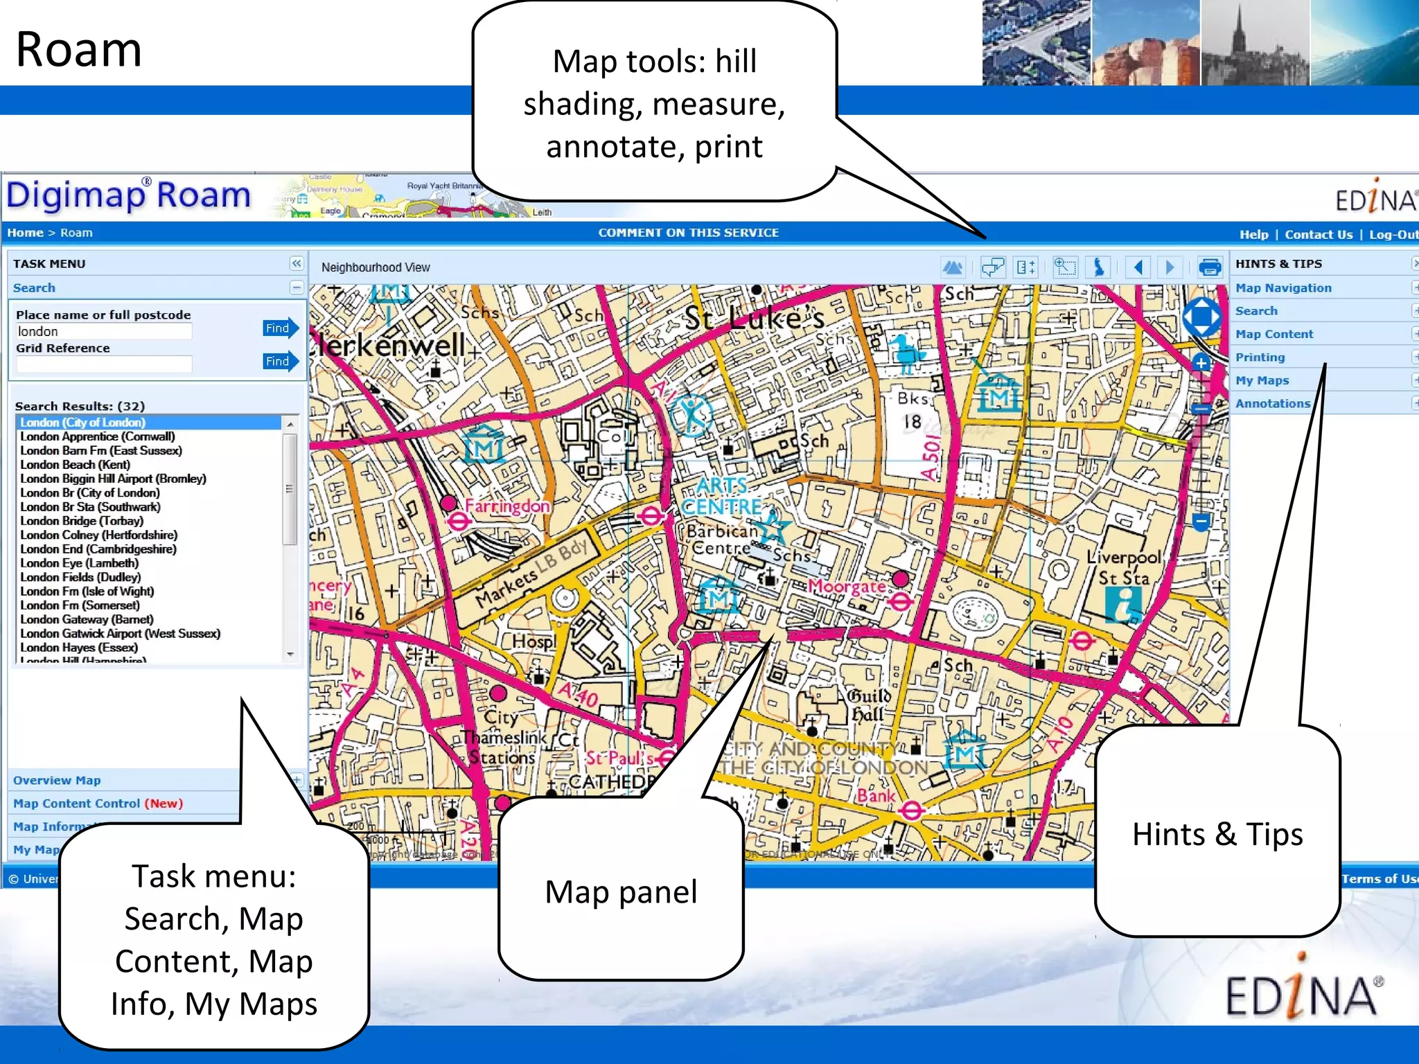This screenshot has height=1064, width=1419.
Task: Click the Log-Out link
Action: 1393,234
